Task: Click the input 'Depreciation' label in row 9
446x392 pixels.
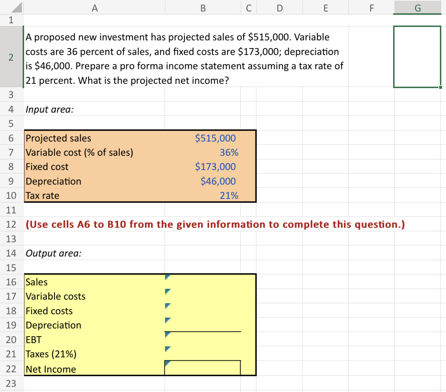Action: 53,181
